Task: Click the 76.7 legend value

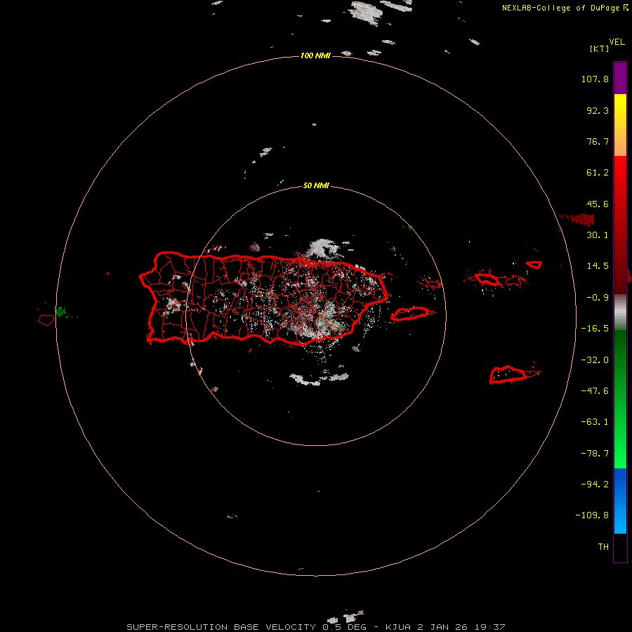Action: (598, 141)
